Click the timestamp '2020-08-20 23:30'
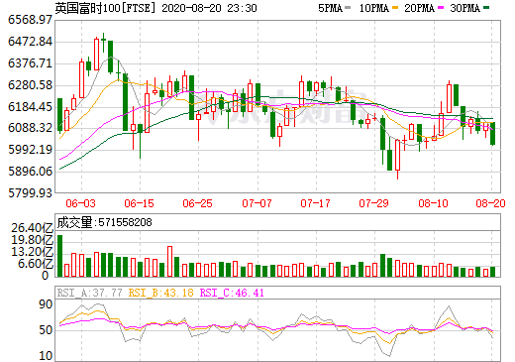 (209, 8)
